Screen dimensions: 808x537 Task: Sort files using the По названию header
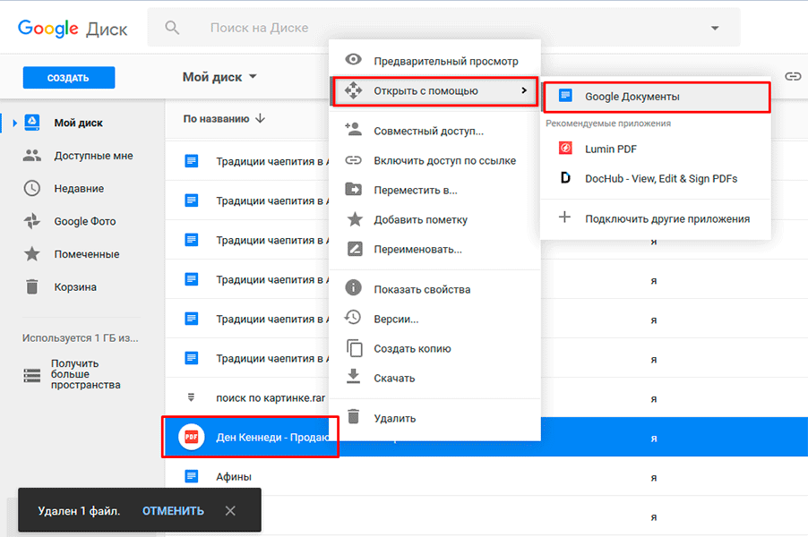pos(224,118)
